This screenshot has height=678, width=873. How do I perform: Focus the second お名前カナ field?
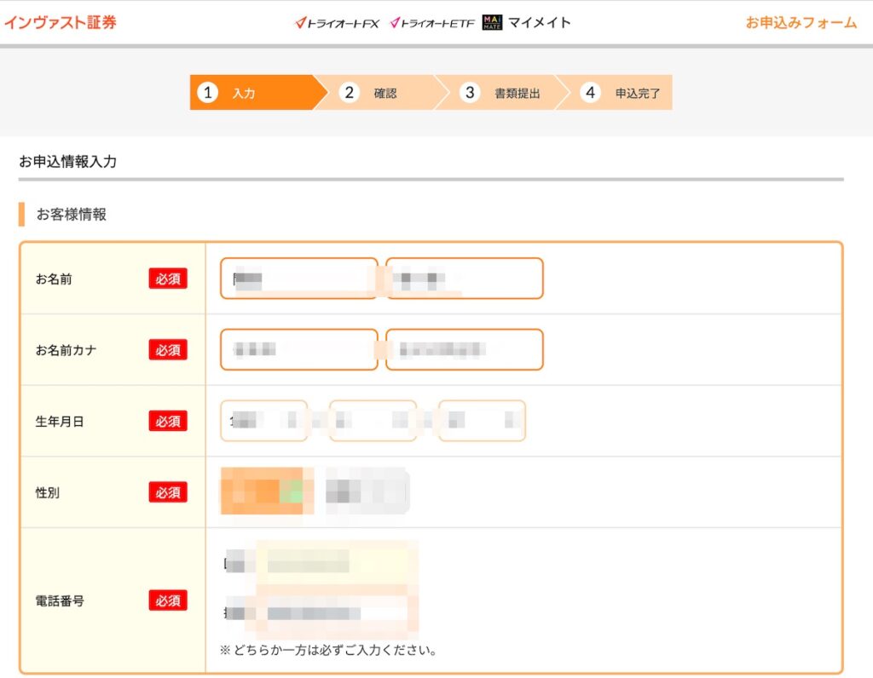pyautogui.click(x=464, y=349)
